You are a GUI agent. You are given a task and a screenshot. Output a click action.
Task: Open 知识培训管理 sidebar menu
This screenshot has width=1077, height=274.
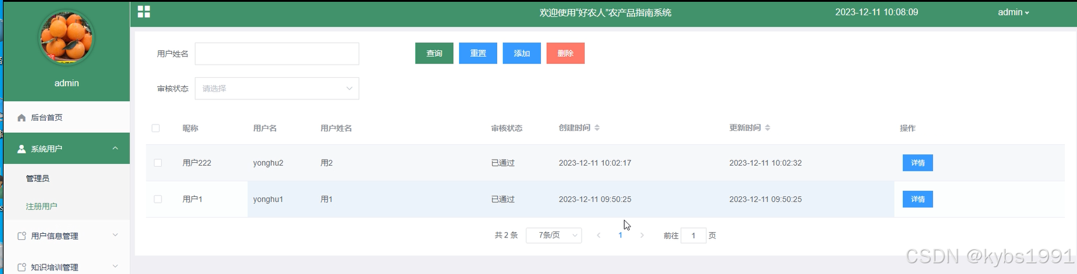tap(67, 266)
